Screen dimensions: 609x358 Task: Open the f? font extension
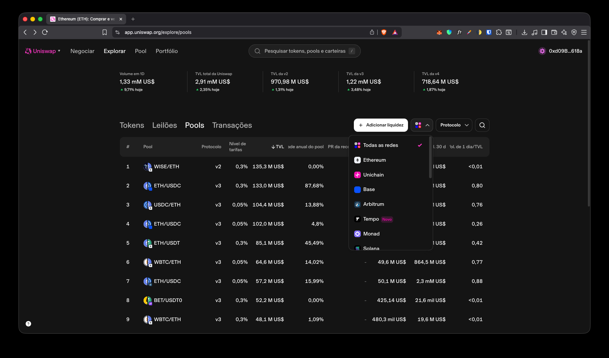(459, 32)
